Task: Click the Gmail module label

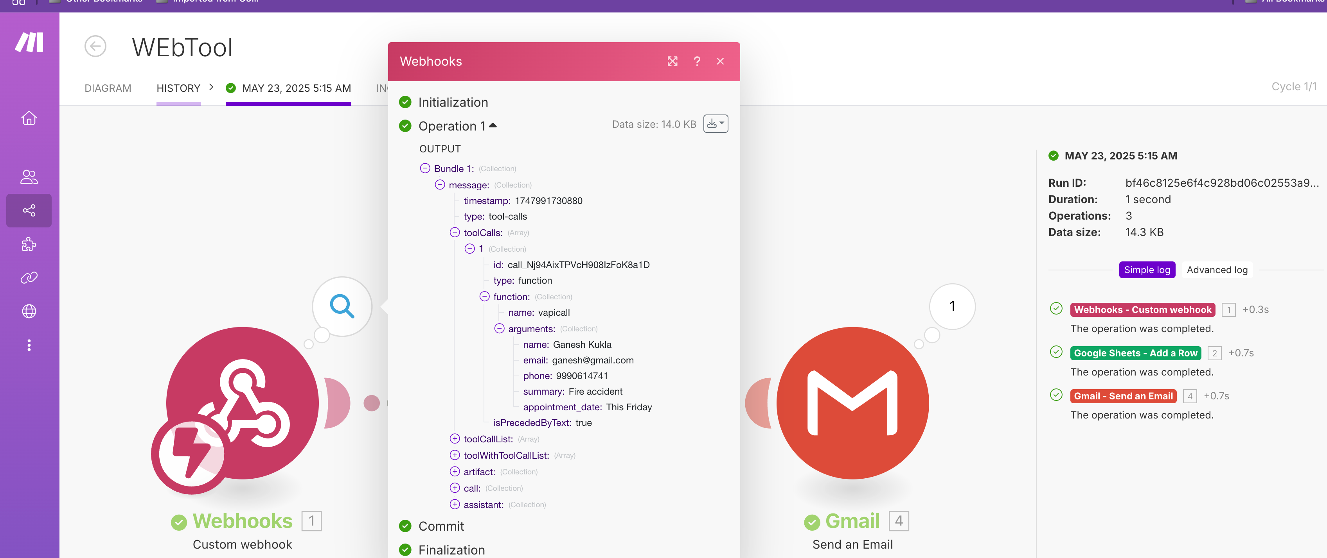Action: pyautogui.click(x=852, y=521)
